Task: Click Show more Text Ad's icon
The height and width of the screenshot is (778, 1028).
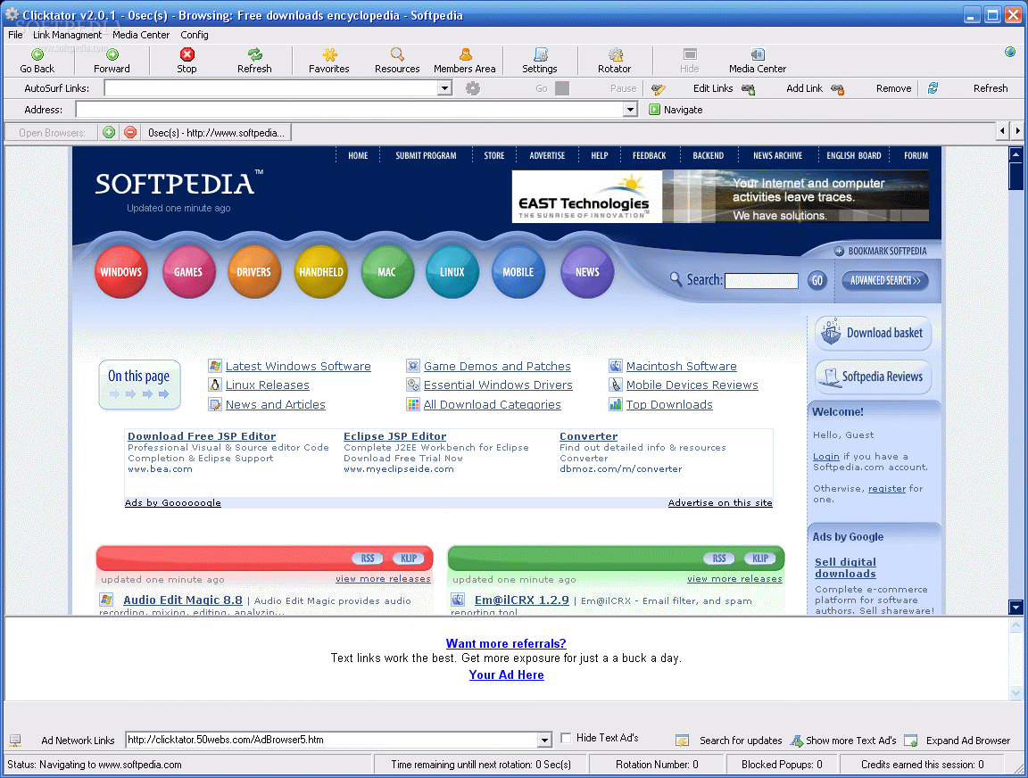Action: 797,741
